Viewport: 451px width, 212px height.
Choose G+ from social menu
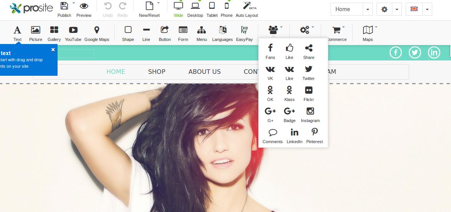coord(270,115)
